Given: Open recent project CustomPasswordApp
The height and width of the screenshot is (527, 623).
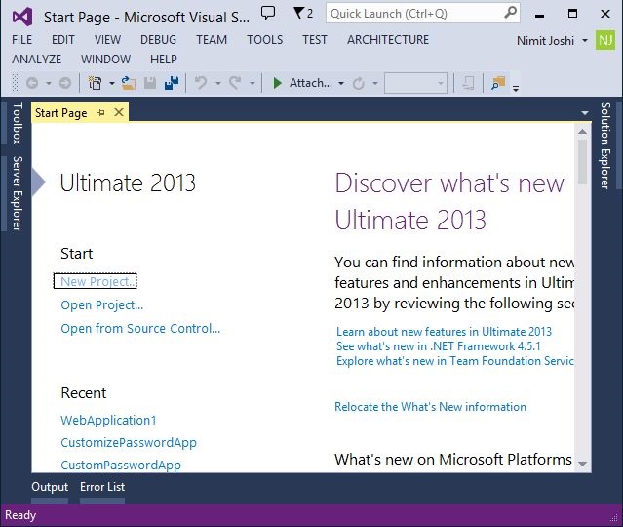Looking at the screenshot, I should tap(121, 465).
